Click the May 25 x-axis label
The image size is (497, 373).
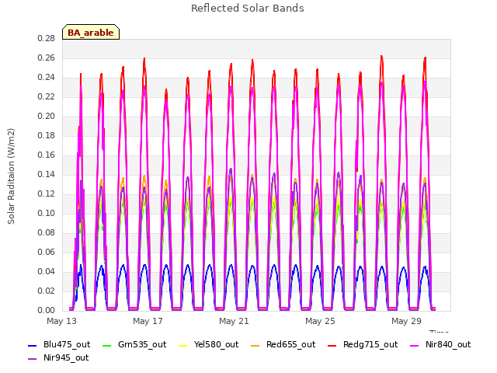(320, 321)
